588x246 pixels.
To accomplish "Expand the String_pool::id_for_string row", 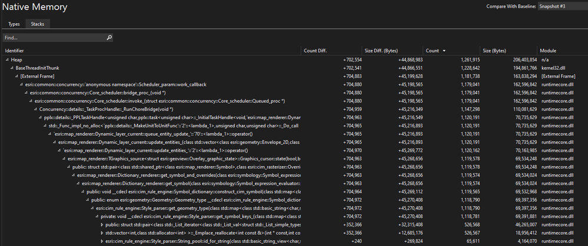I will pos(102,241).
